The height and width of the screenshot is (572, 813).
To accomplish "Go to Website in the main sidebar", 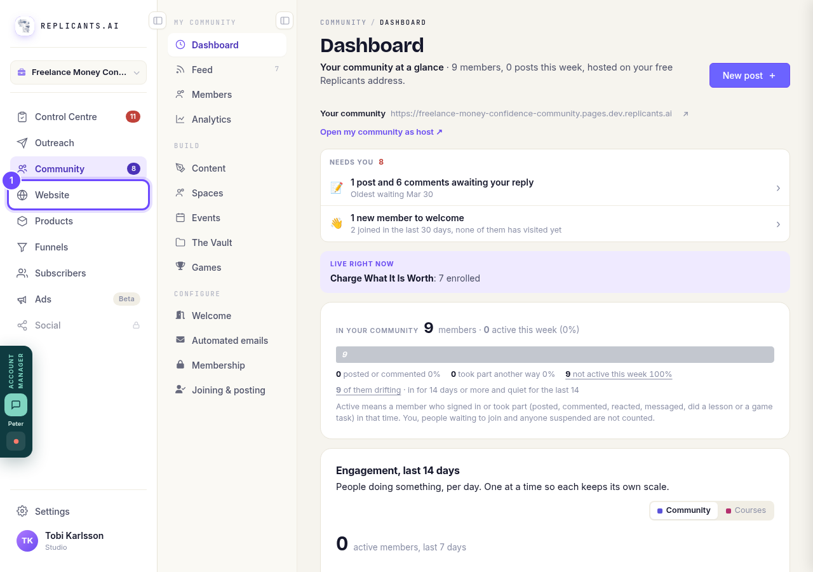I will [x=79, y=195].
